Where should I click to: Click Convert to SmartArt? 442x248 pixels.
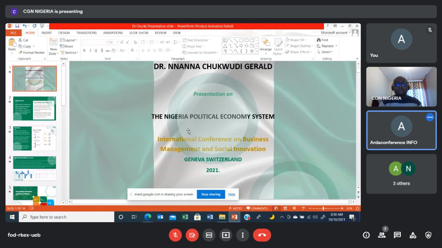pos(201,52)
